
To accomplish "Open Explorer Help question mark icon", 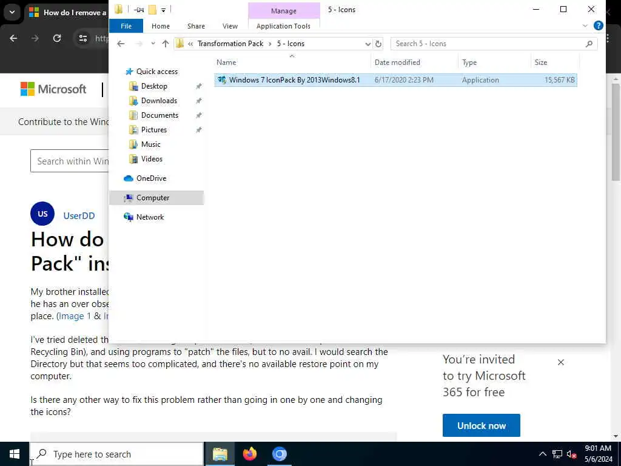I will [x=598, y=25].
